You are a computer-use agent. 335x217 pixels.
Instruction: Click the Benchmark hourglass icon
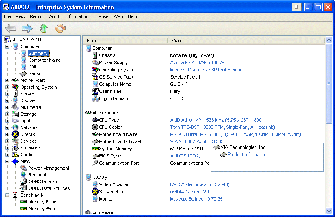15,195
